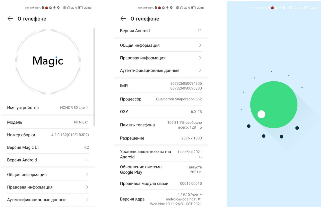Screen dimensions: 321x207
Task: Tap Версия Android label on left screen
Action: [22, 160]
